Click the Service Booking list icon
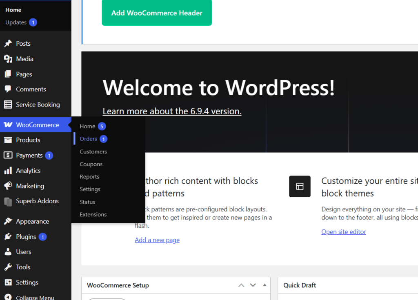 tap(8, 104)
